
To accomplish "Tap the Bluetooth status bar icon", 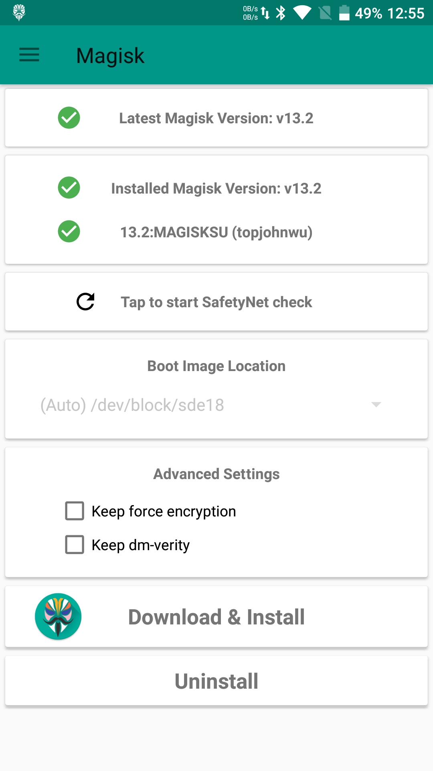I will (281, 13).
